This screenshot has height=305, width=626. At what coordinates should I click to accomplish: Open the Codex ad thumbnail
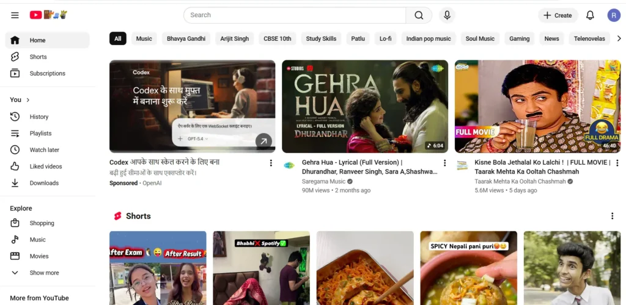pos(193,106)
